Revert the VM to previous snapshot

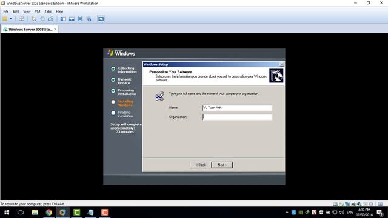[42, 19]
